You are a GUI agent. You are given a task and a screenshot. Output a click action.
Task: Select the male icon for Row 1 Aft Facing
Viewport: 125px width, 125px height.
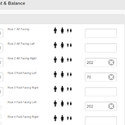coord(55,30)
